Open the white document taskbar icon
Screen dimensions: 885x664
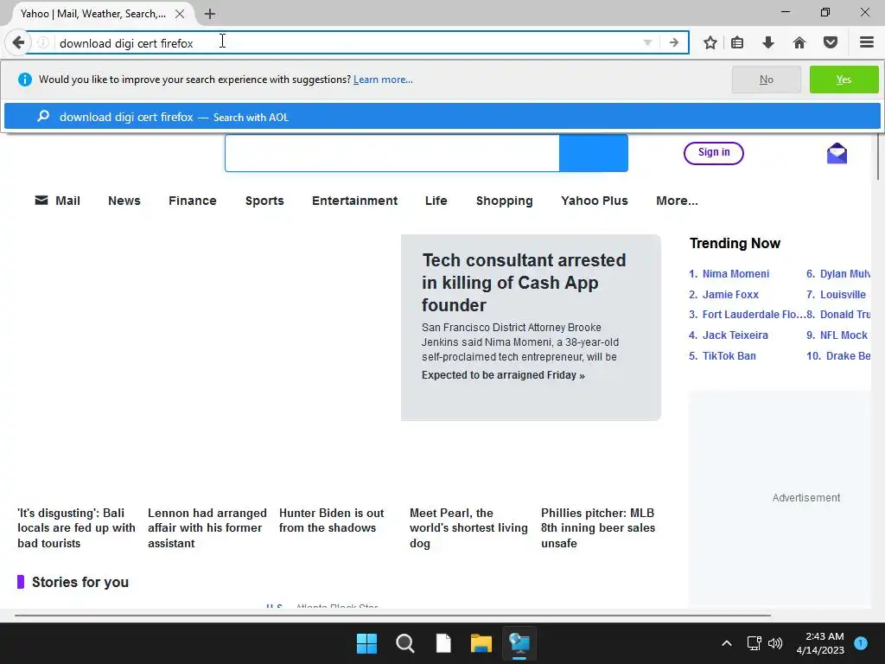[x=443, y=643]
